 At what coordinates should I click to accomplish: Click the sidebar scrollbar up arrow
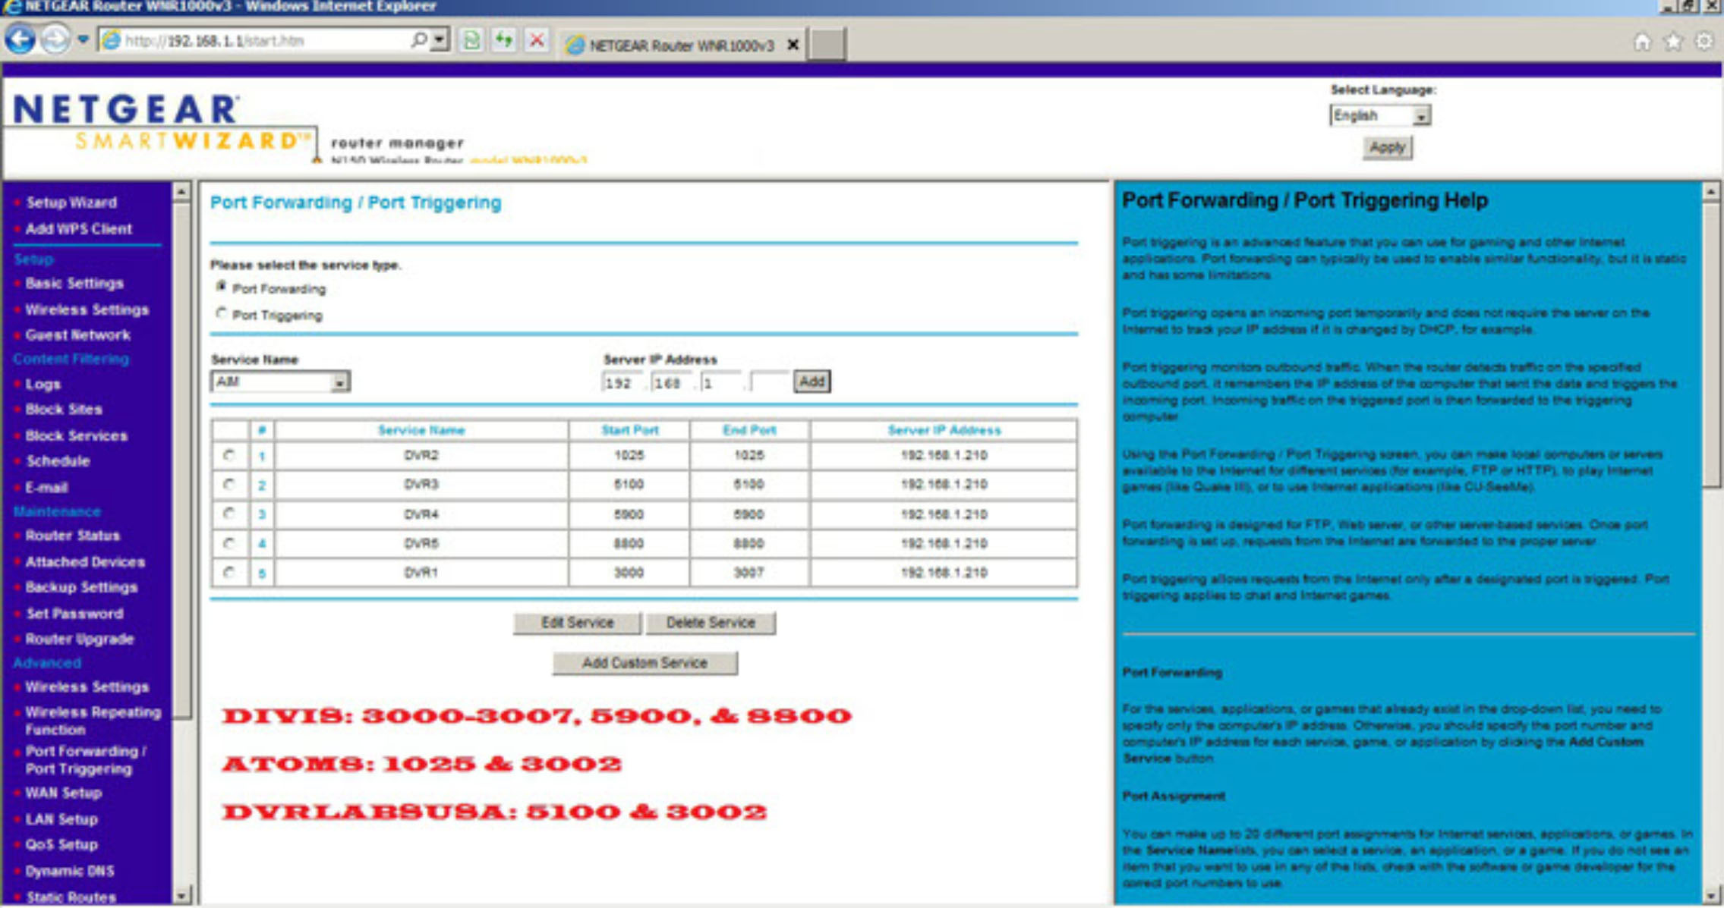tap(181, 191)
